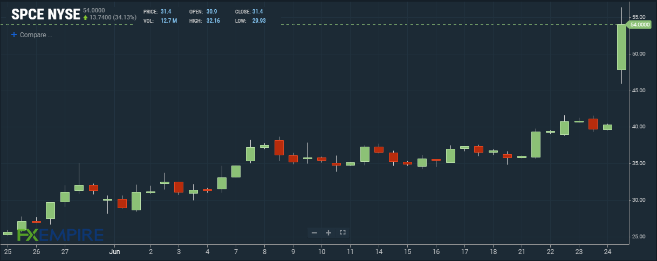Image resolution: width=657 pixels, height=261 pixels.
Task: Click the 35.00 price axis label
Action: 640,163
